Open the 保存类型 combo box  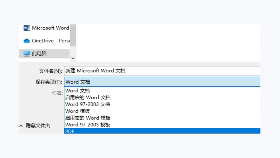pos(162,82)
